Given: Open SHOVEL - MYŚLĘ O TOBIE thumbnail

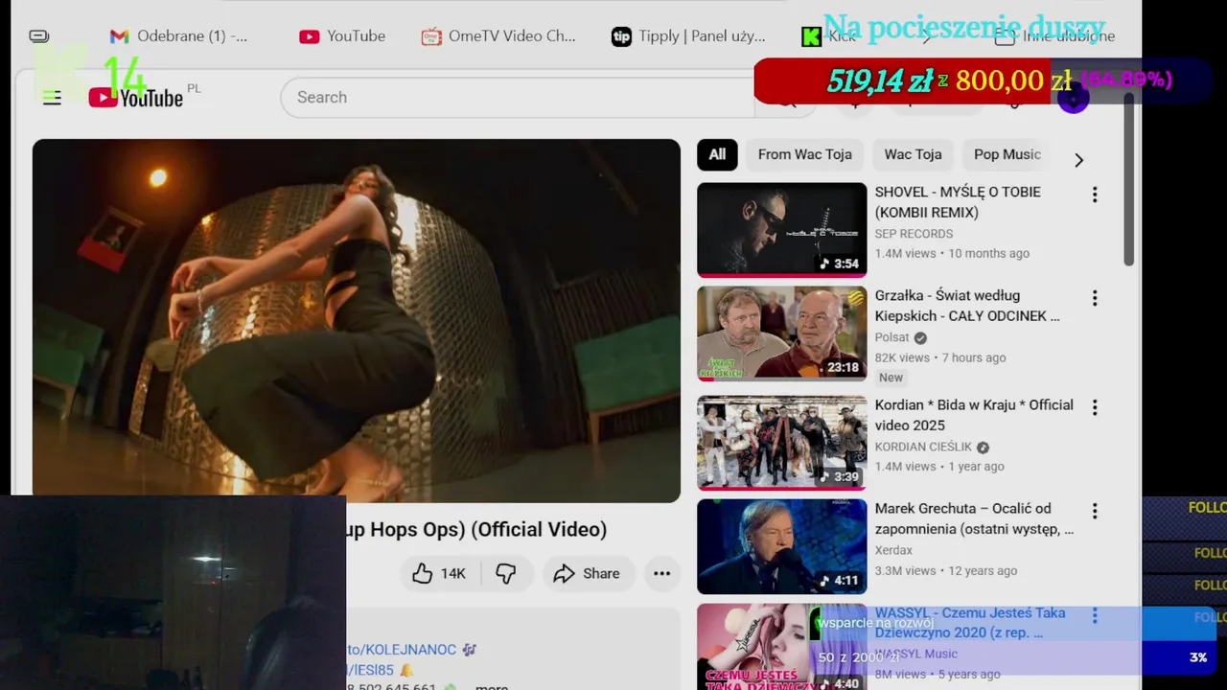Looking at the screenshot, I should click(x=781, y=230).
